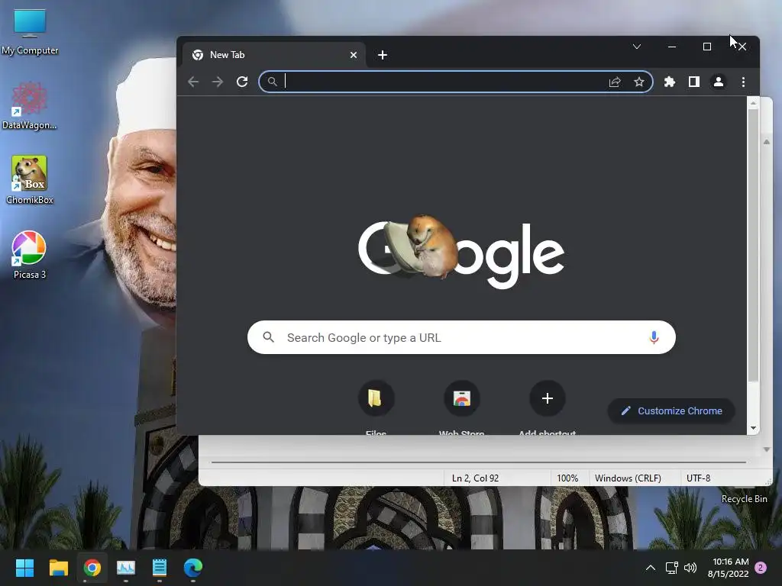
Task: Open the clock showing 10:16 AM
Action: pyautogui.click(x=728, y=568)
